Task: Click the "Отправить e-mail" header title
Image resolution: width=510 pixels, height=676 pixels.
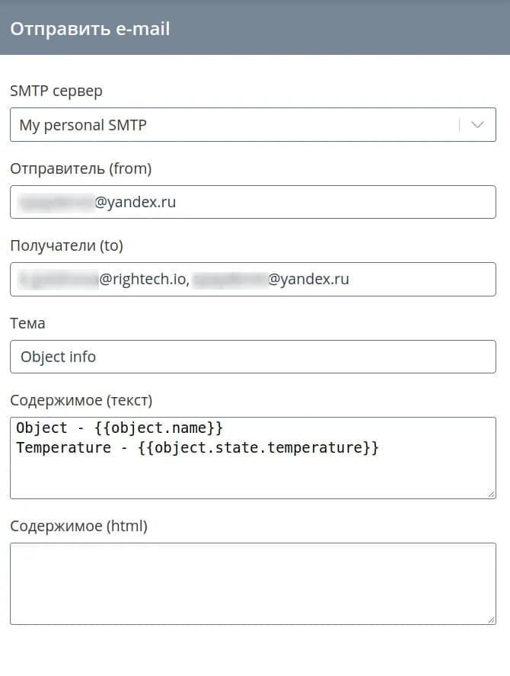Action: click(90, 29)
